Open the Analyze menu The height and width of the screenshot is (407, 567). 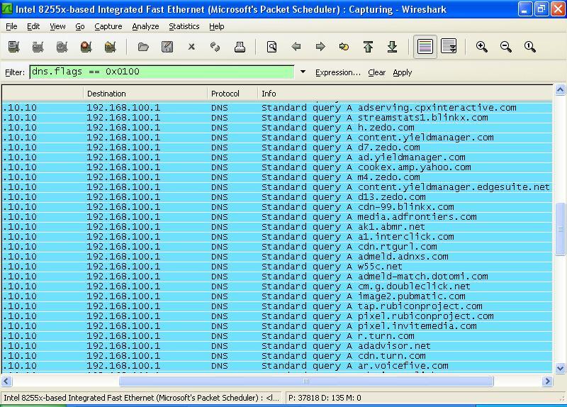coord(145,26)
